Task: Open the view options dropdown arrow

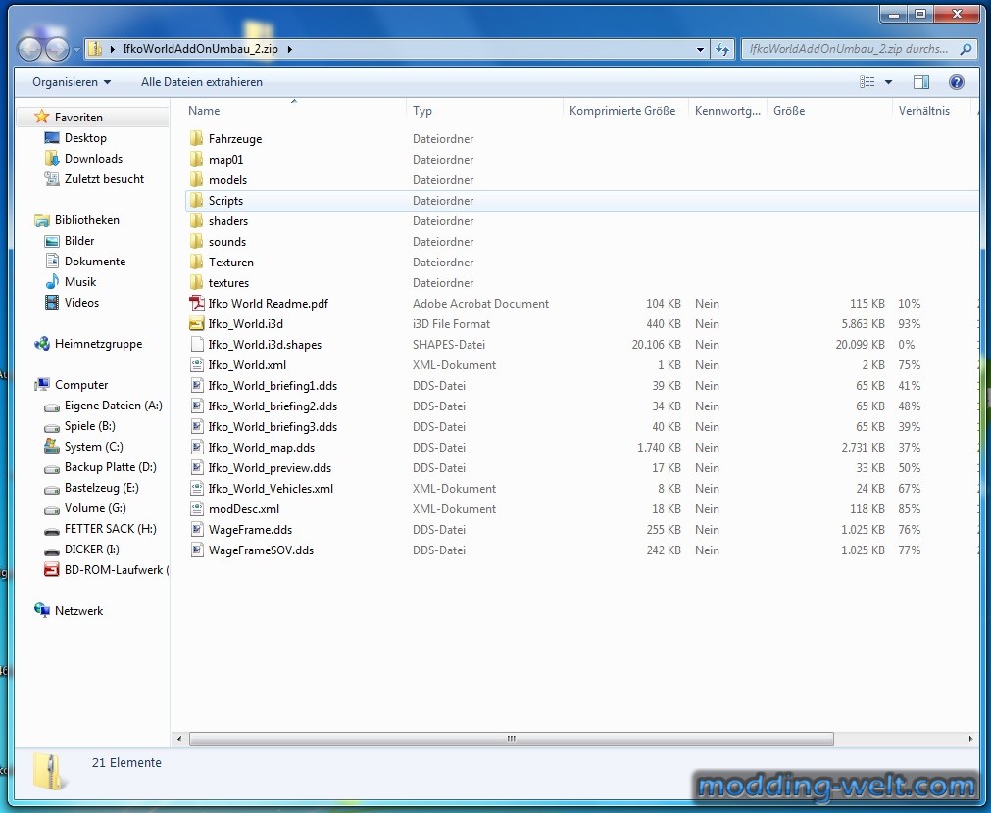Action: (x=888, y=82)
